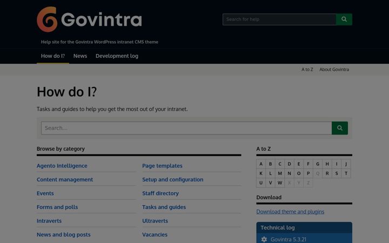Open the About Govintra menu link
Screen dimensions: 389x243
coord(334,70)
